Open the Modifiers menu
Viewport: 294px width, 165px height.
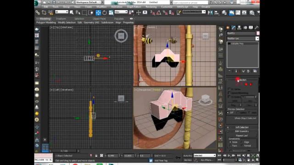[x=101, y=7]
